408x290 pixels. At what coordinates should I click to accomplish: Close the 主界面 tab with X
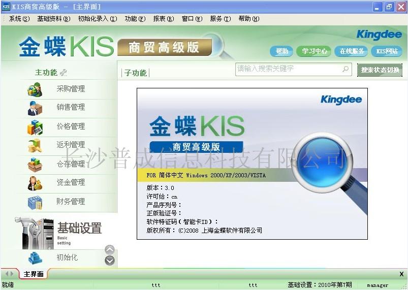(x=401, y=274)
